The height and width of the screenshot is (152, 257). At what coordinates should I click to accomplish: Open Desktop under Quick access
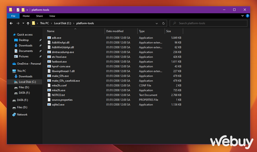[x=24, y=40]
